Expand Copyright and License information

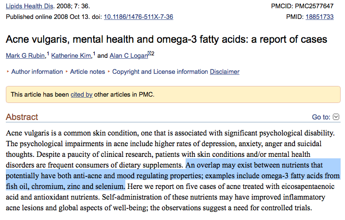(x=160, y=72)
